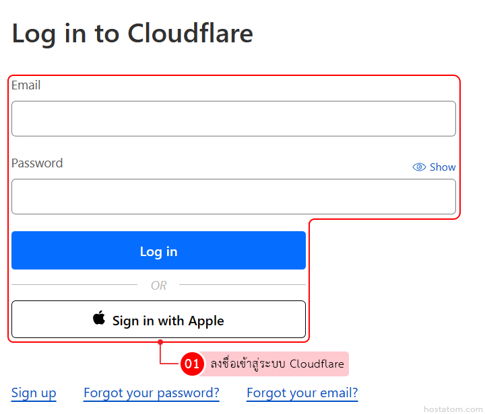The image size is (485, 414).
Task: Click the hostatom.com watermark
Action: tap(453, 409)
